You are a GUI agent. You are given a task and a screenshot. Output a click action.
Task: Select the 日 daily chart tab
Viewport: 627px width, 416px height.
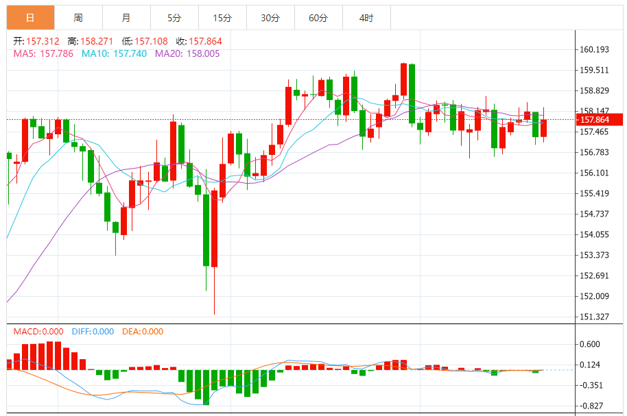click(x=30, y=18)
